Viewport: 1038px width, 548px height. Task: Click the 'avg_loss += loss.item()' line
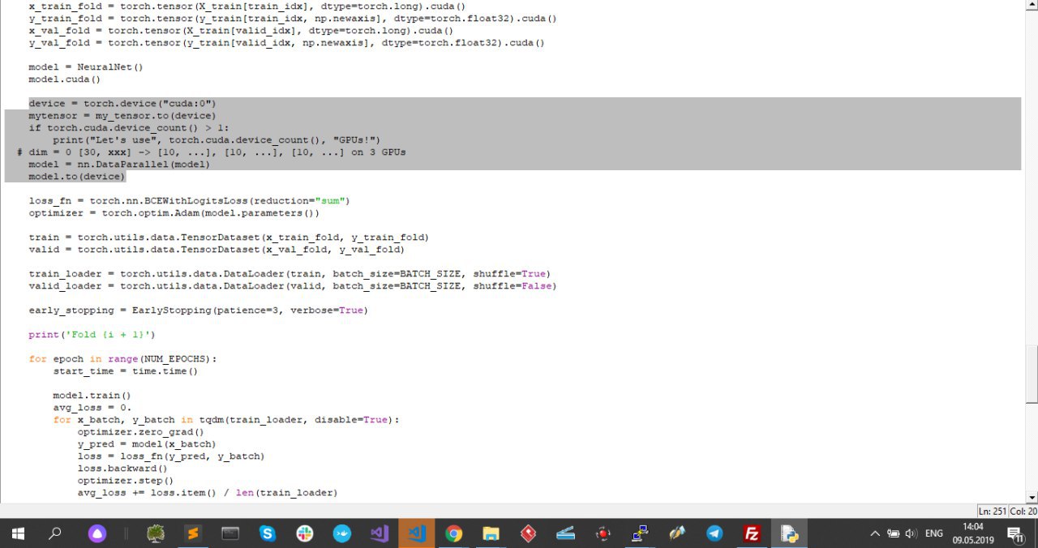pos(208,493)
